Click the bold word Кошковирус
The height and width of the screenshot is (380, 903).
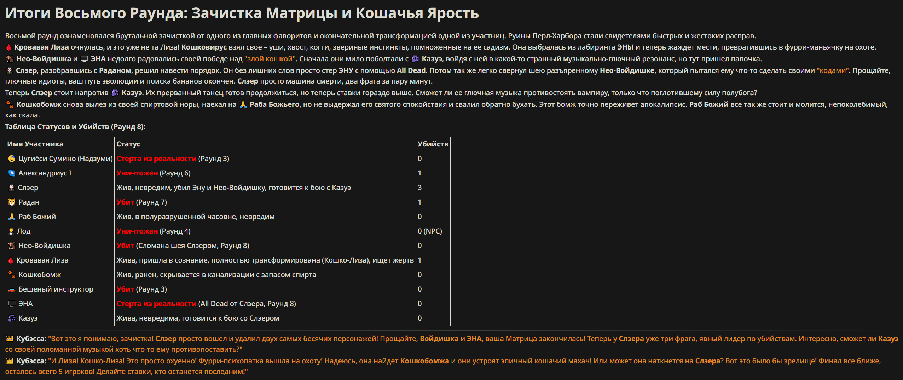[204, 47]
